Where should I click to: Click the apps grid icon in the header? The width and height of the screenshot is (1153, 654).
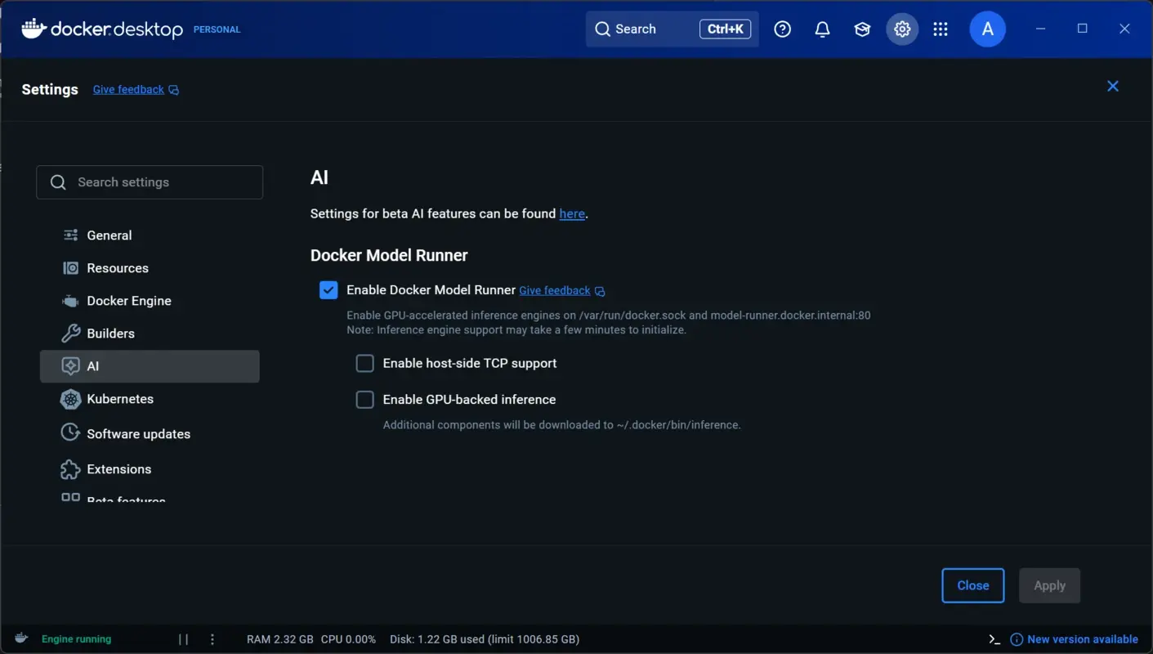point(941,29)
